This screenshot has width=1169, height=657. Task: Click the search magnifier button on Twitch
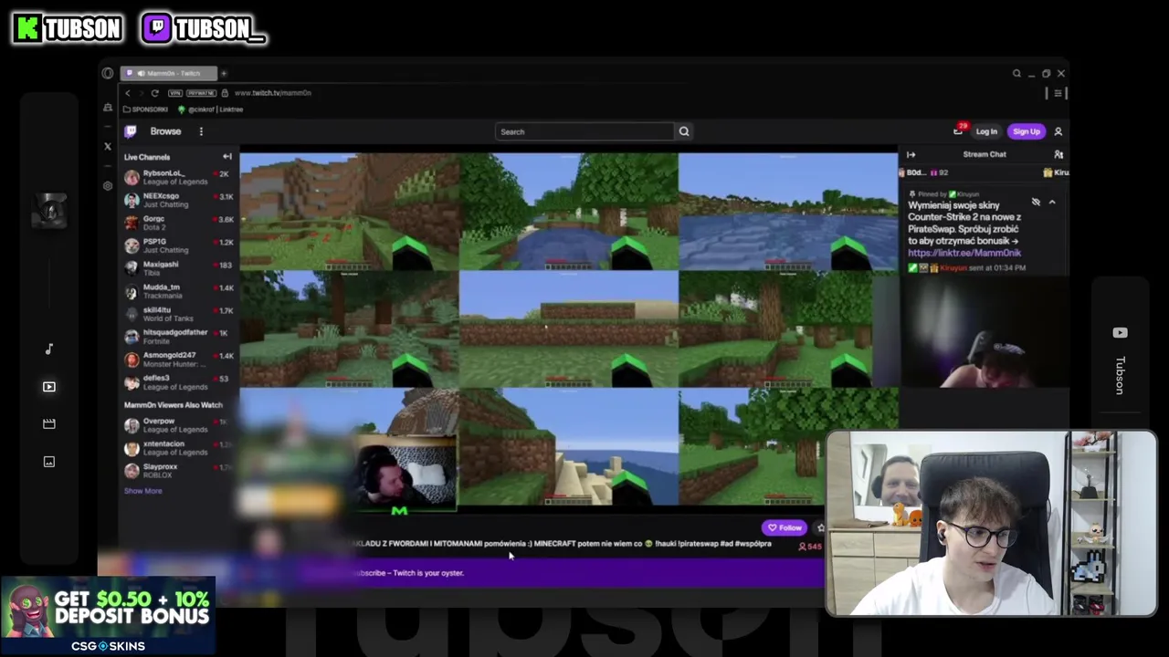pyautogui.click(x=683, y=131)
